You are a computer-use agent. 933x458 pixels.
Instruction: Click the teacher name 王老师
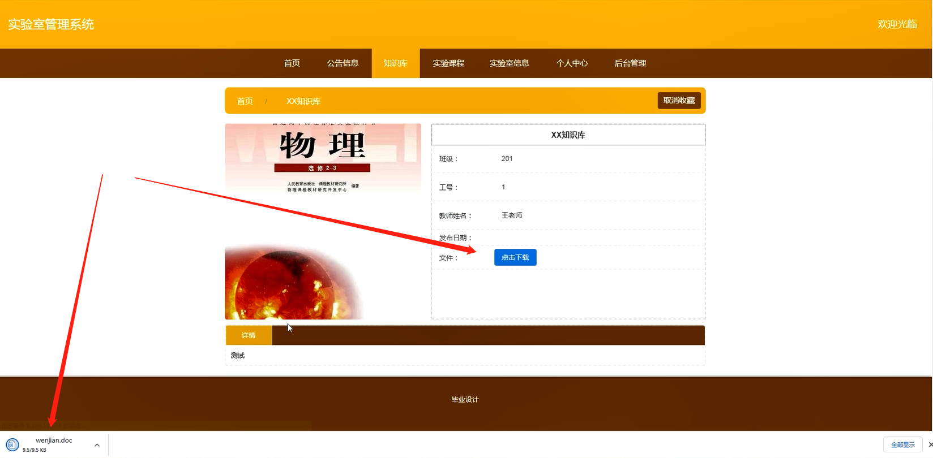tap(512, 215)
